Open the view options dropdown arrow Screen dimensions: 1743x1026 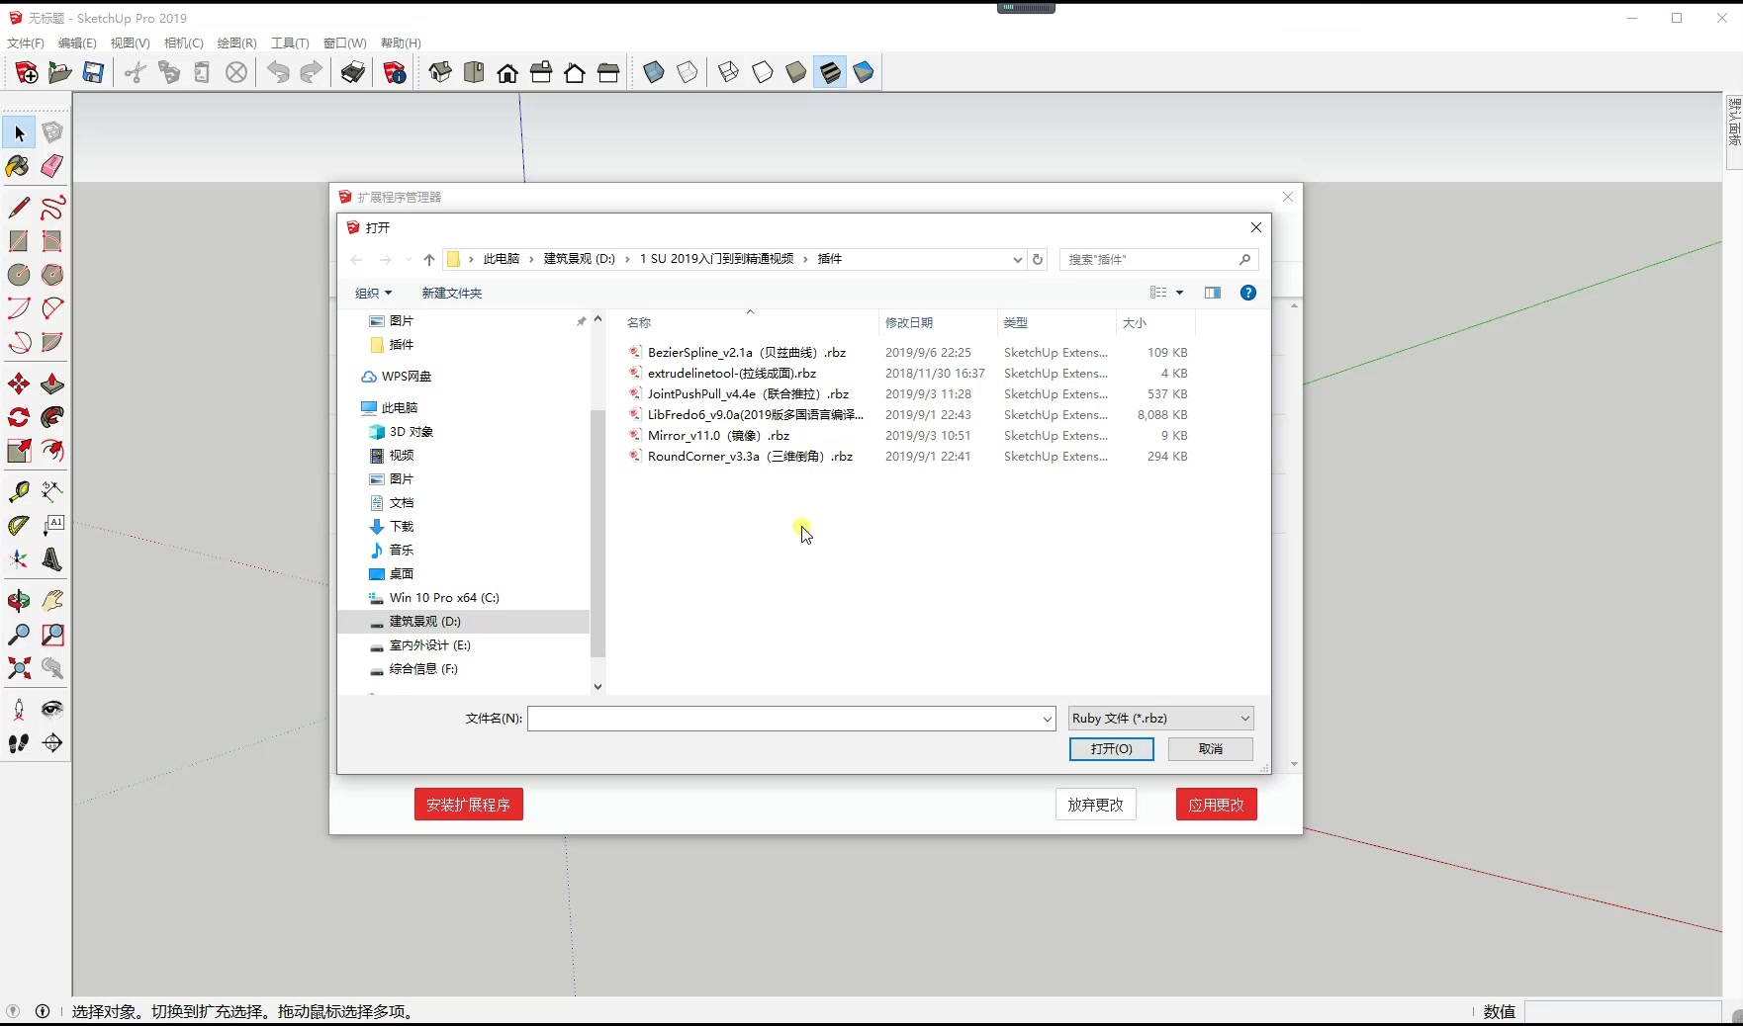pos(1179,293)
